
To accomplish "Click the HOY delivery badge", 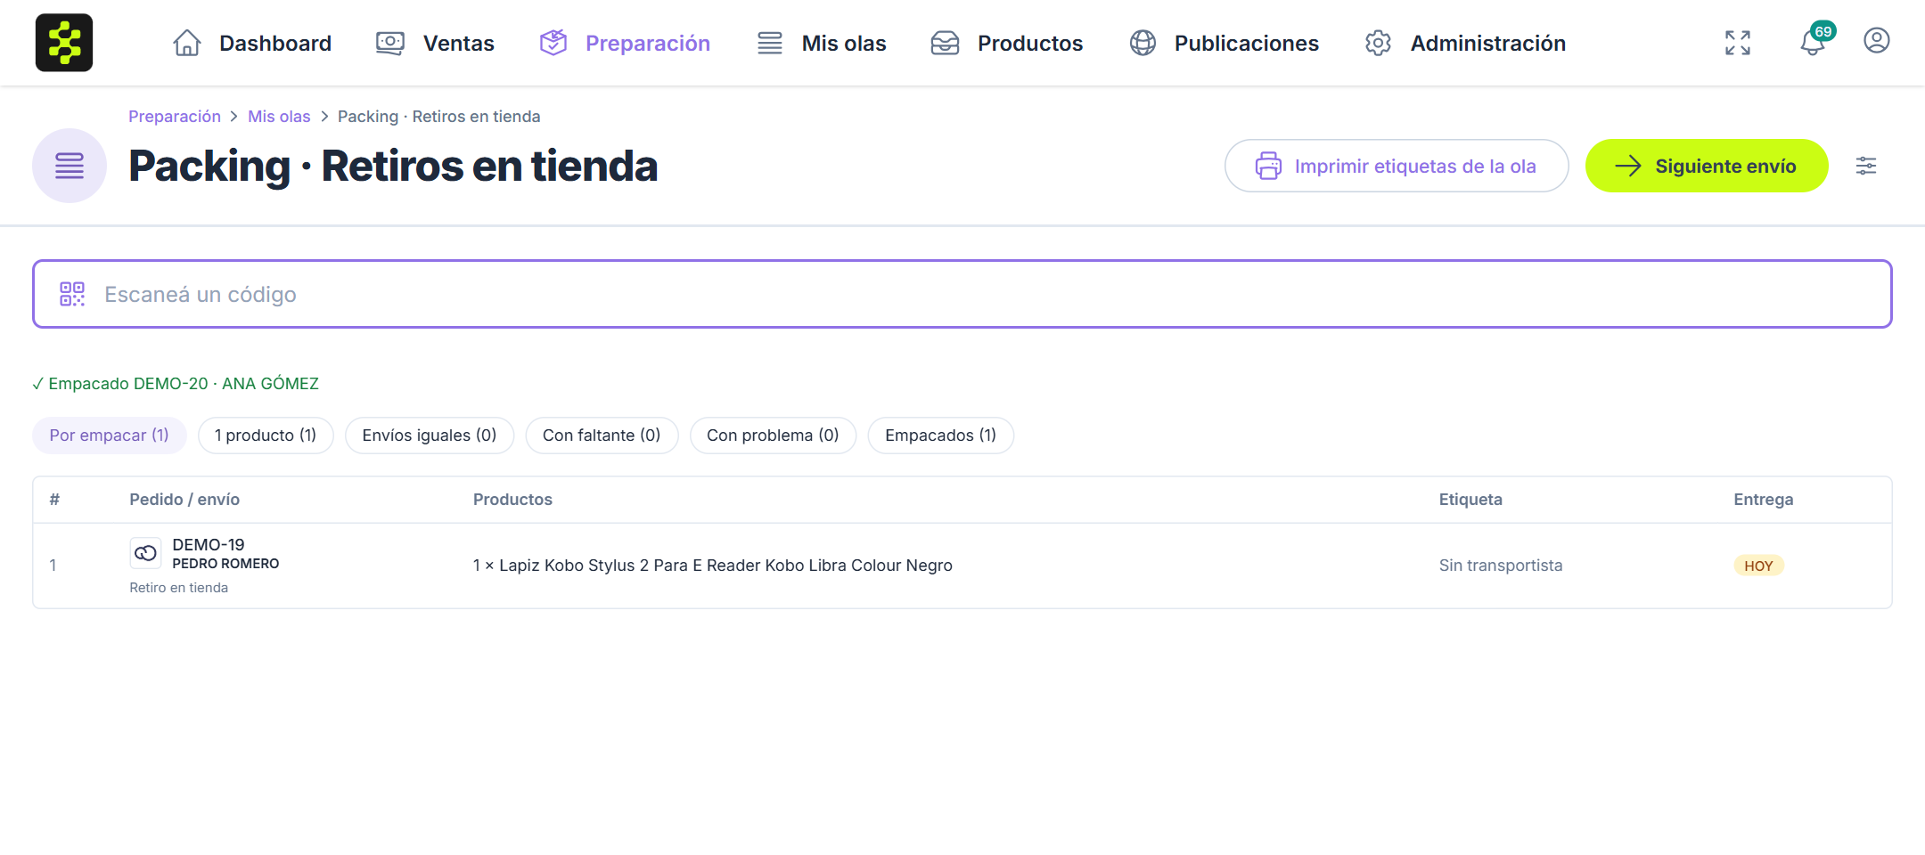I will pos(1758,566).
